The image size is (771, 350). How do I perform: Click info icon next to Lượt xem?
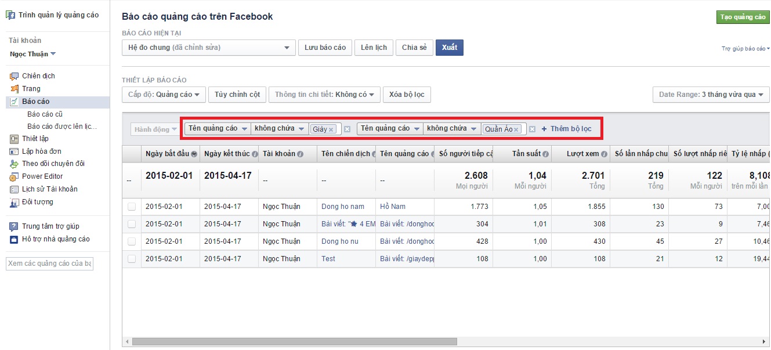click(x=605, y=154)
